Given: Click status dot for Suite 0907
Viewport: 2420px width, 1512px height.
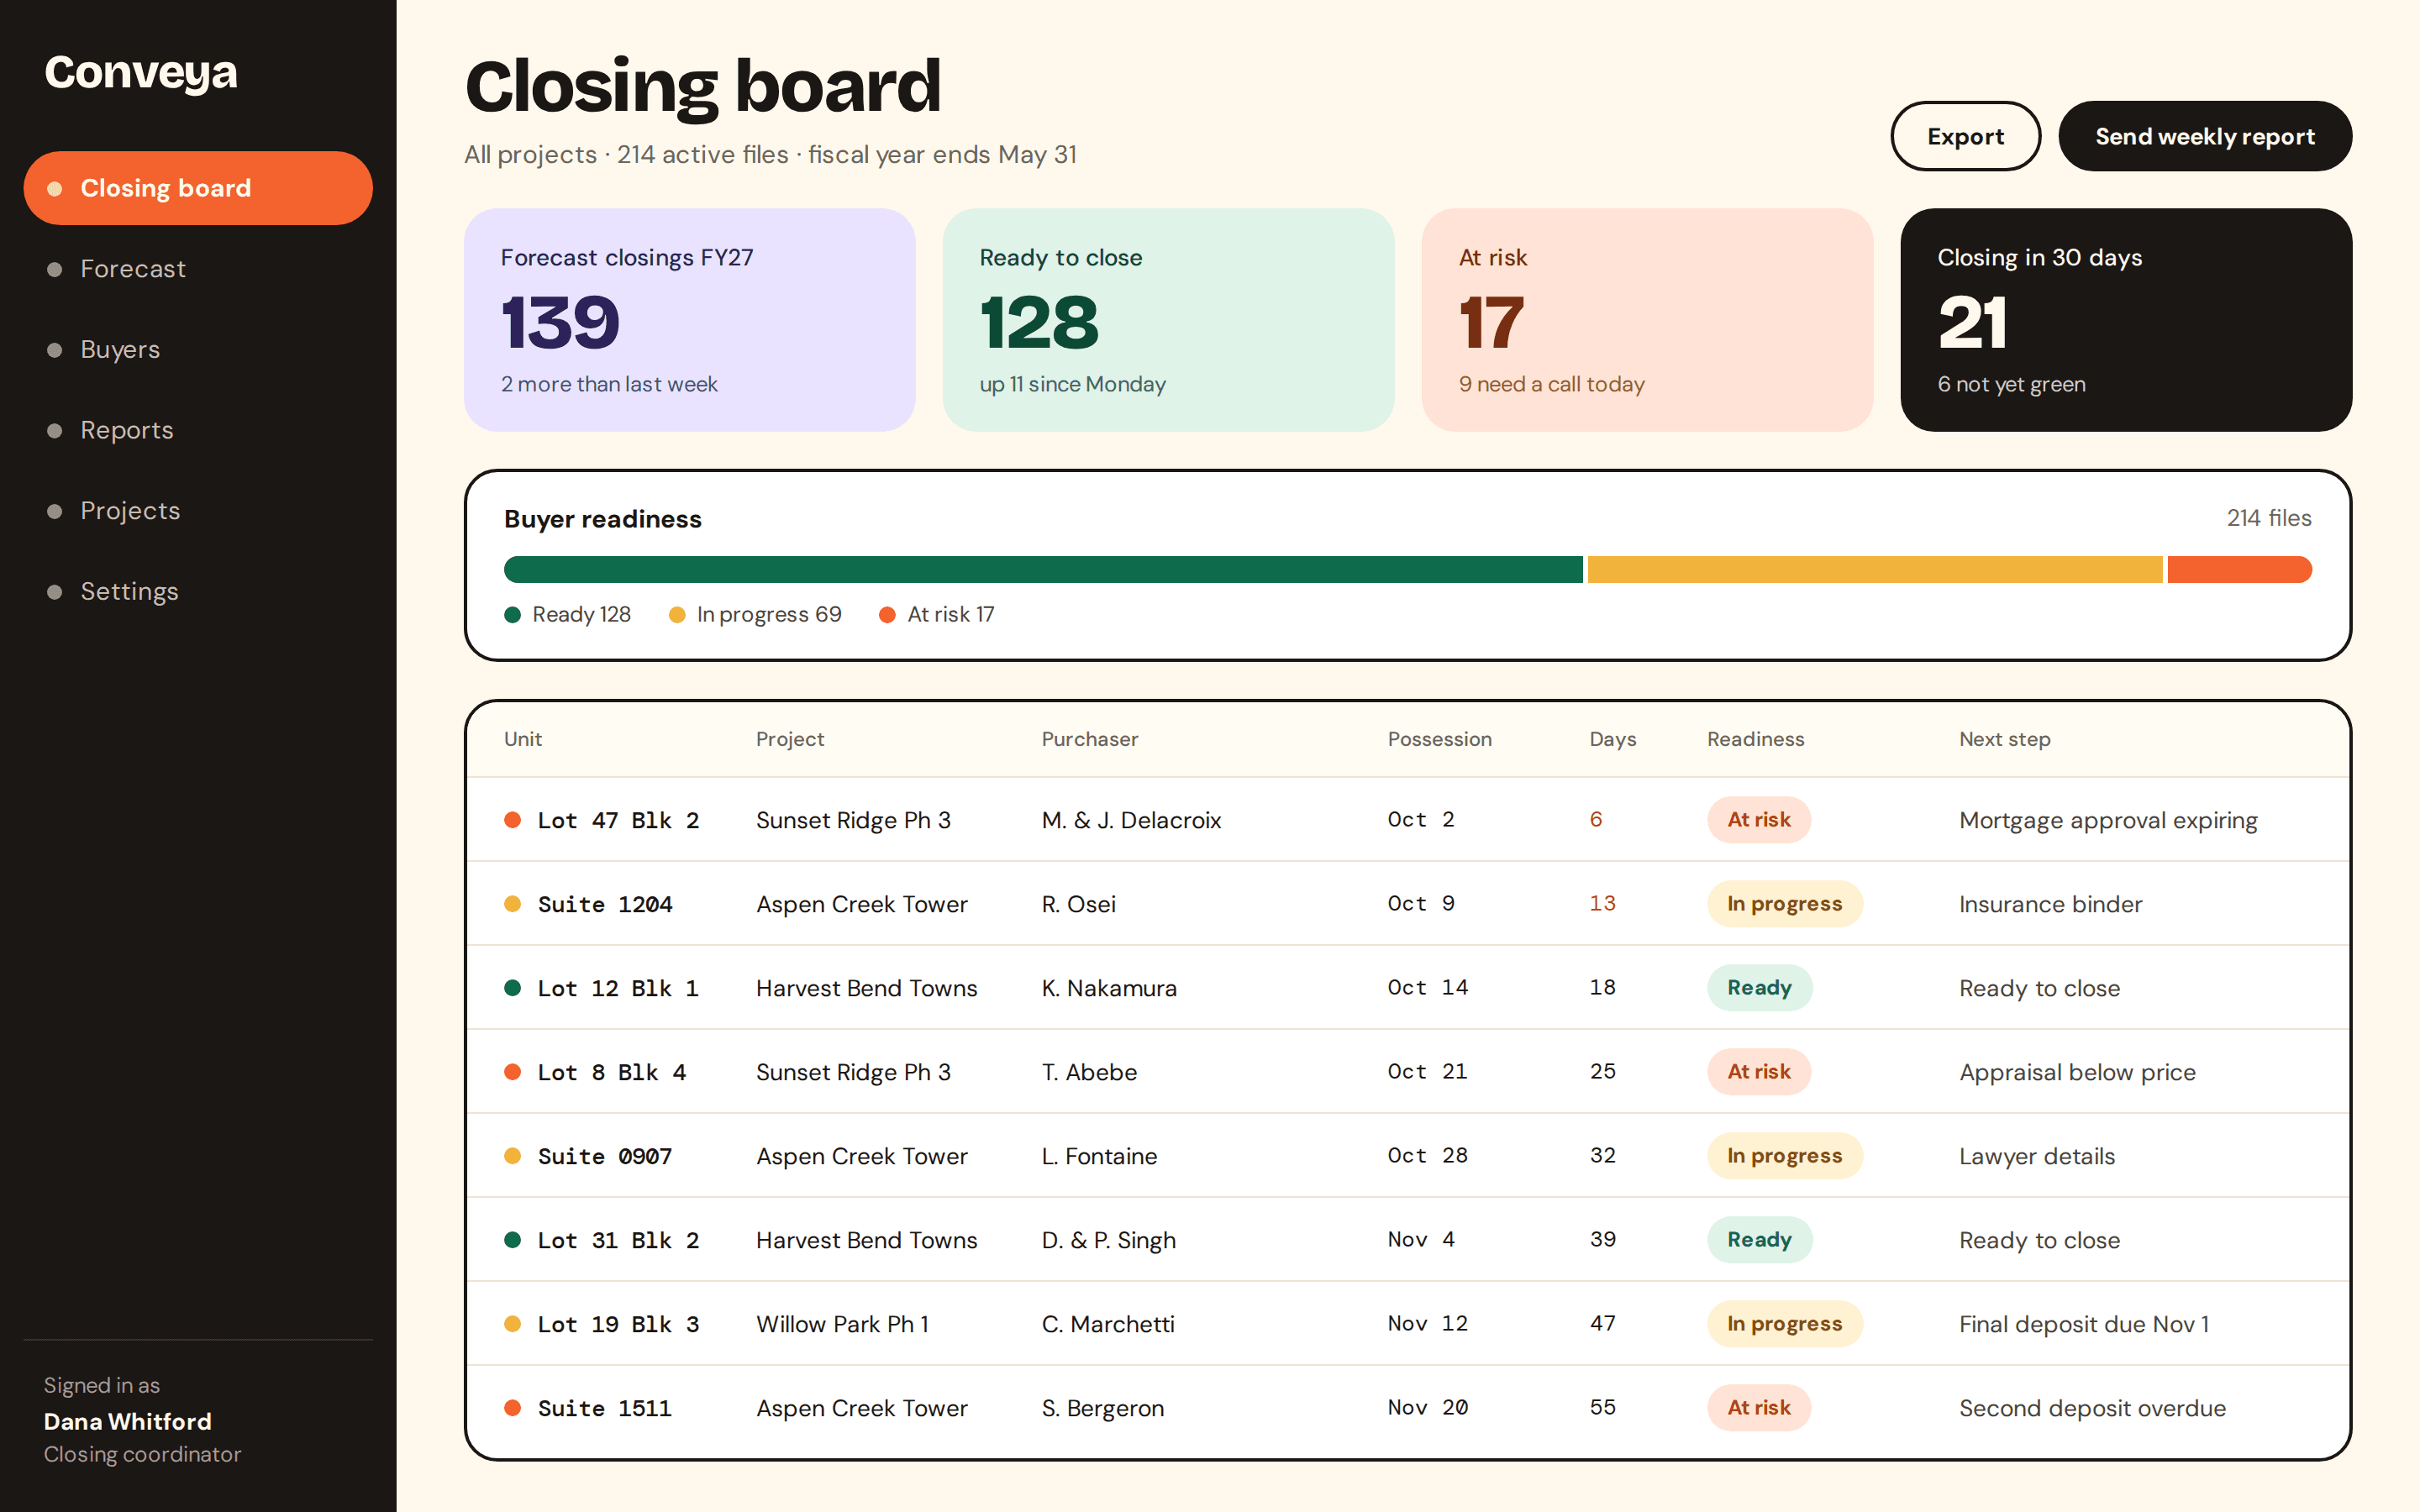Looking at the screenshot, I should (513, 1156).
